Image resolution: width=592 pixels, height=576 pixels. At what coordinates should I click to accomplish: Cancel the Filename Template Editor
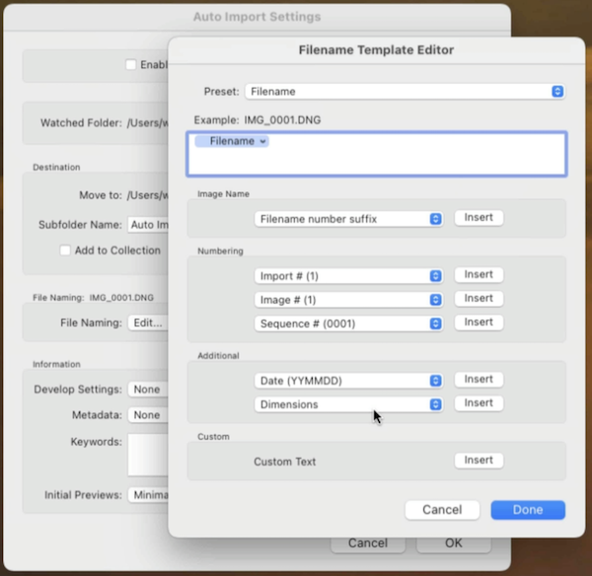(x=442, y=510)
